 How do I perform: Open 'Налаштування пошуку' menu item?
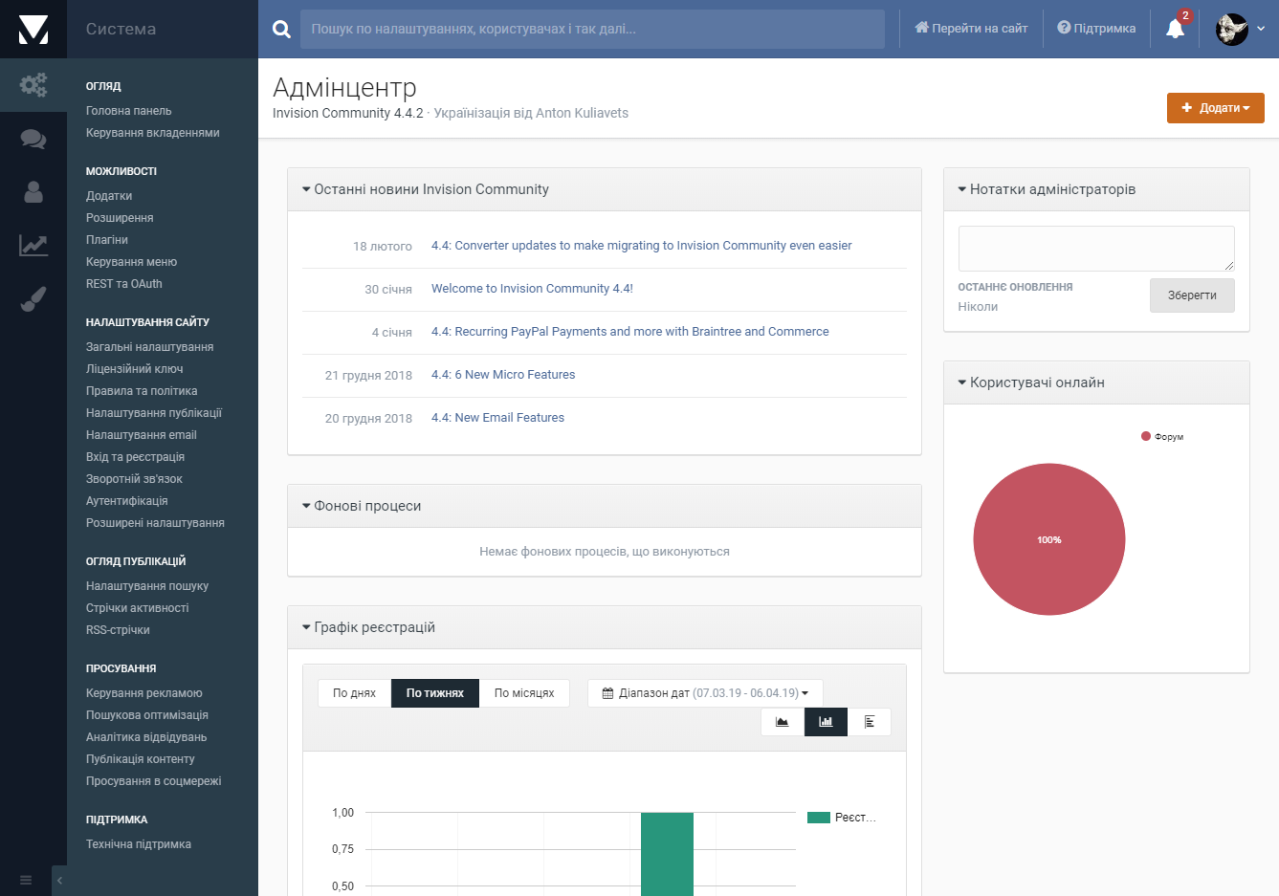point(147,586)
